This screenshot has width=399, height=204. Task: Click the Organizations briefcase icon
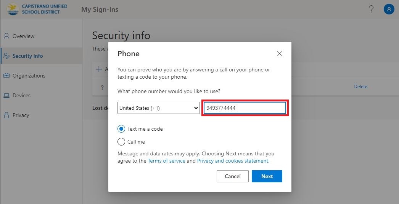pos(6,76)
